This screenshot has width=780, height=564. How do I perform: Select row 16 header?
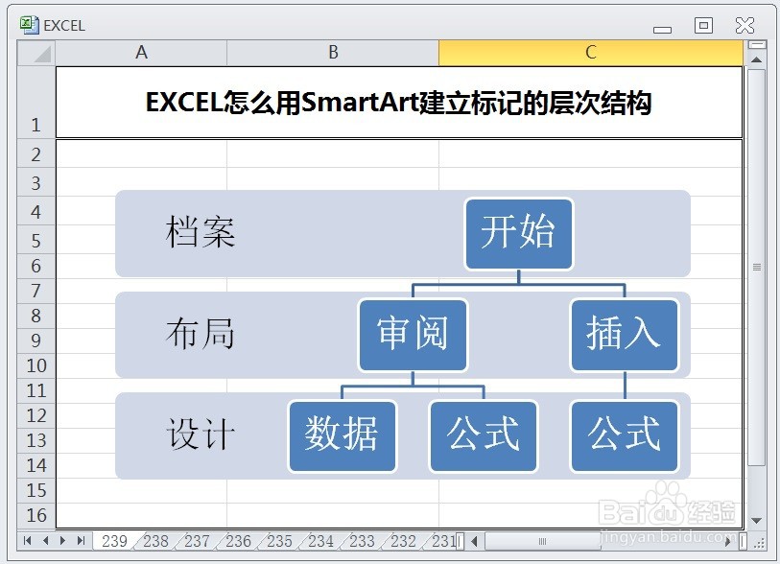click(x=36, y=515)
